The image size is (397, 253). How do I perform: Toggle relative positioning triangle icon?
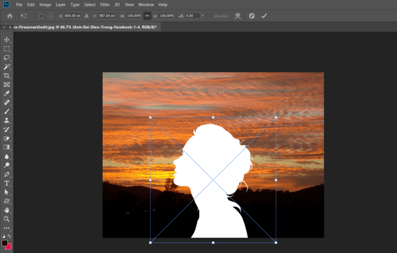coord(86,16)
